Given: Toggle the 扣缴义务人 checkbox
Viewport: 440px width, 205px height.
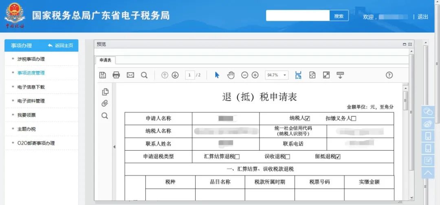Looking at the screenshot, I should [354, 119].
